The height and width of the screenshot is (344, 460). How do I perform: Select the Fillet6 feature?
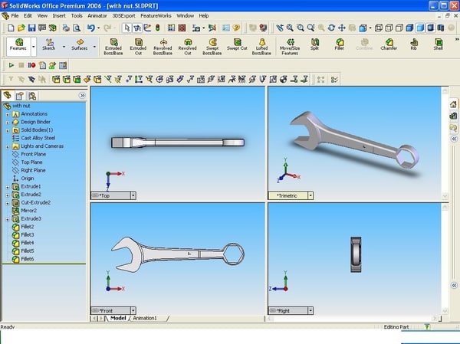point(23,259)
